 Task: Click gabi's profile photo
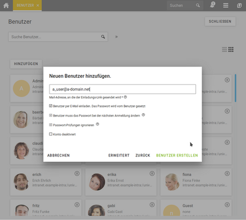[97, 210]
